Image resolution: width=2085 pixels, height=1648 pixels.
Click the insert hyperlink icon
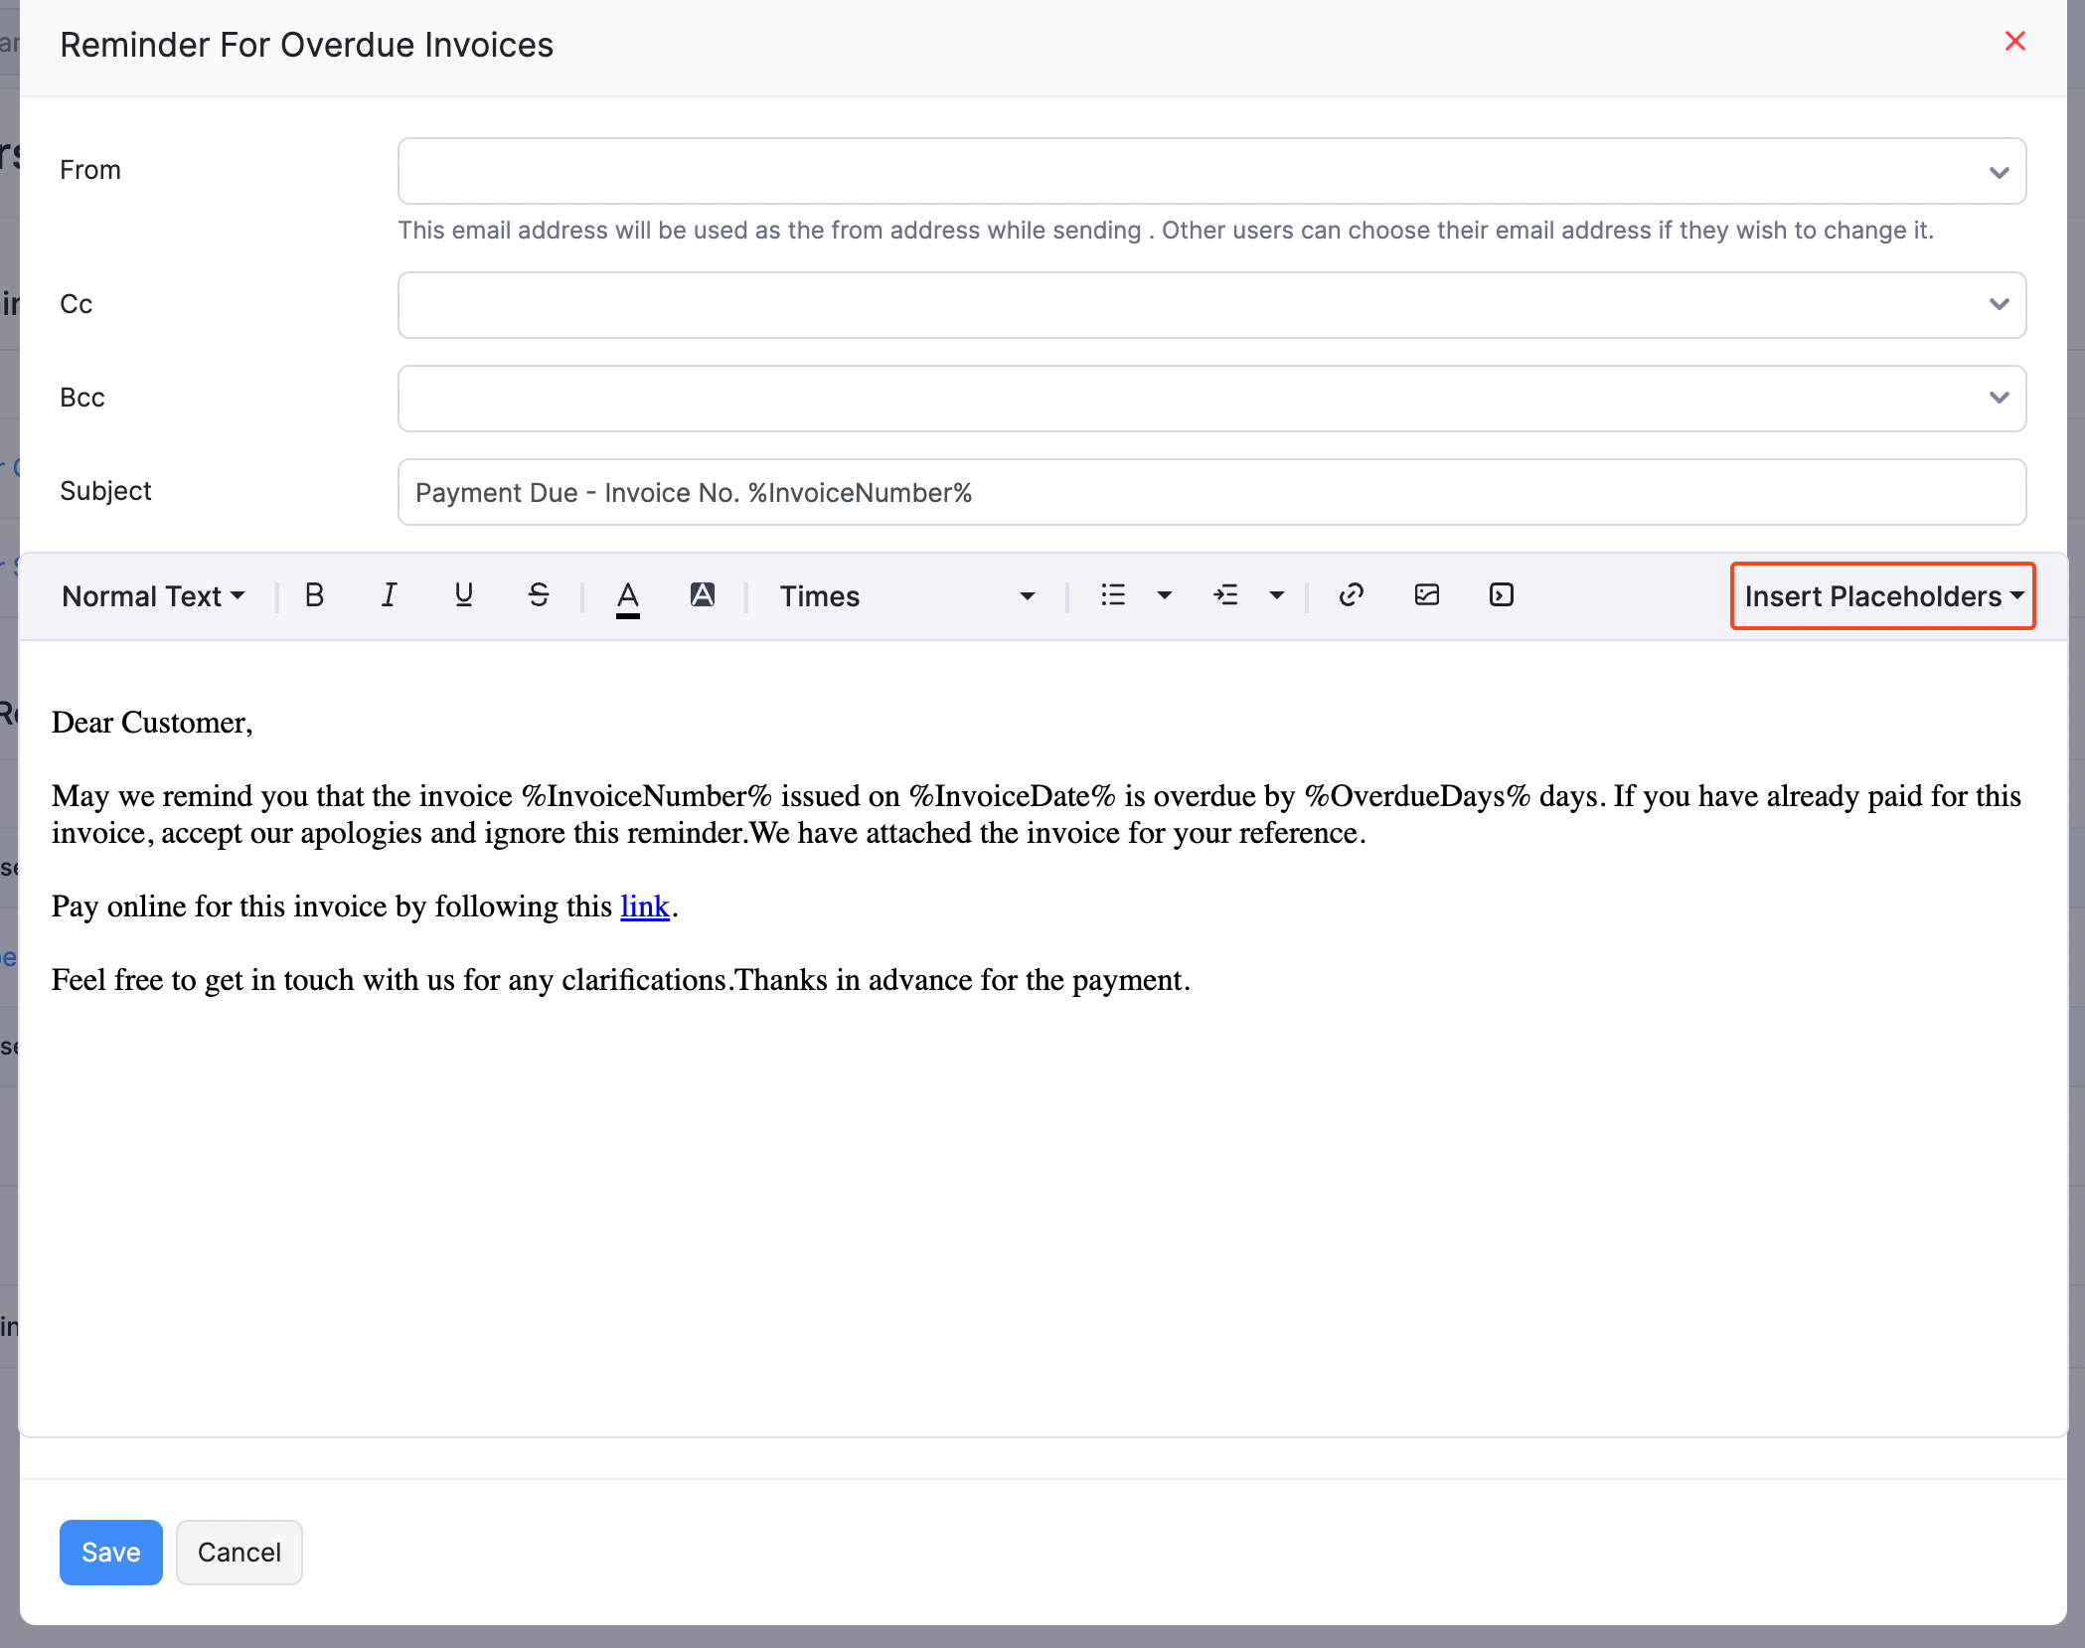[1354, 595]
